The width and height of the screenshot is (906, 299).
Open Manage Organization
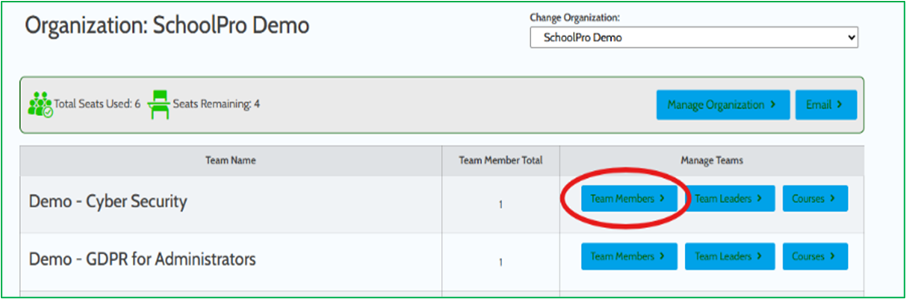click(x=723, y=105)
